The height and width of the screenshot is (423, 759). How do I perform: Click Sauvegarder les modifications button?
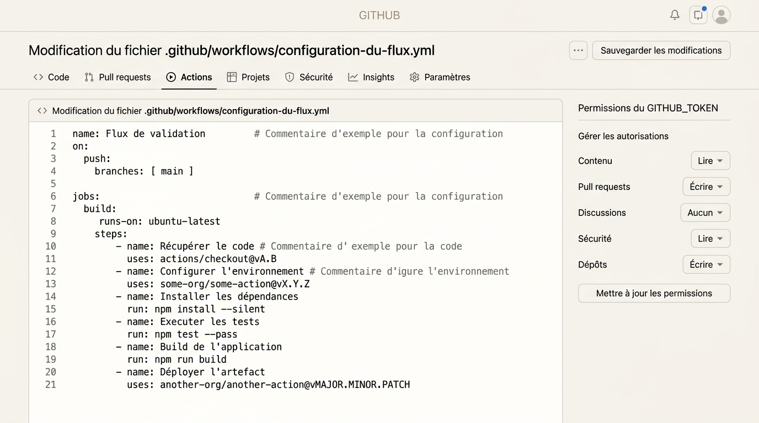pos(661,50)
